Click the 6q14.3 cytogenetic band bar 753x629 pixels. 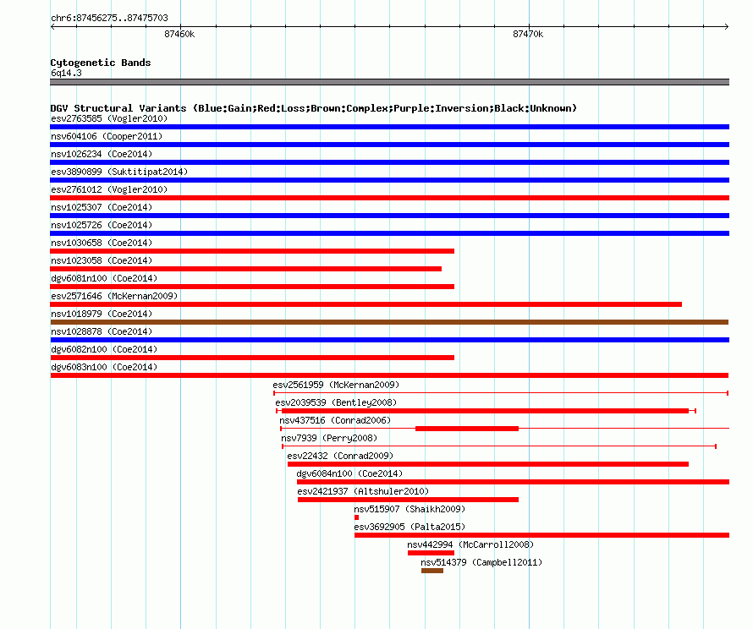tap(389, 82)
